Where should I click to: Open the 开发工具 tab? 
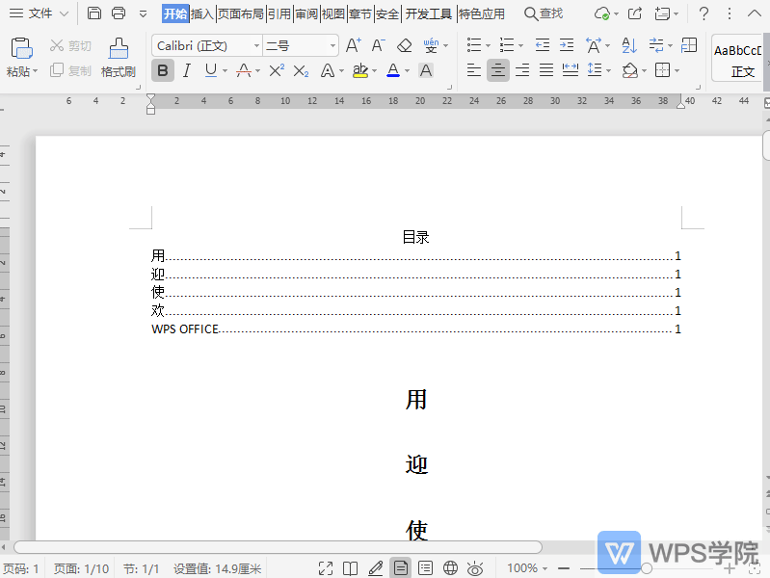click(x=428, y=13)
